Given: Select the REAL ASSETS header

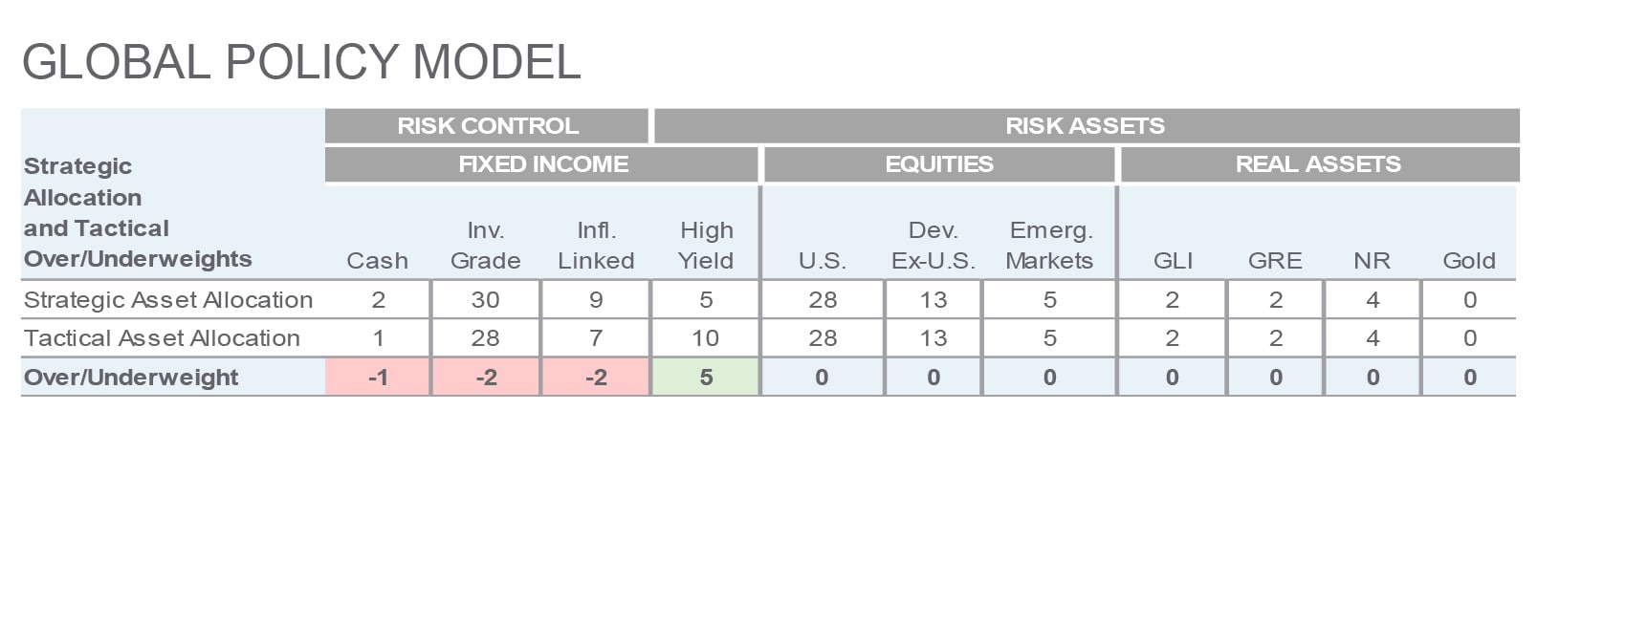Looking at the screenshot, I should pyautogui.click(x=1320, y=164).
